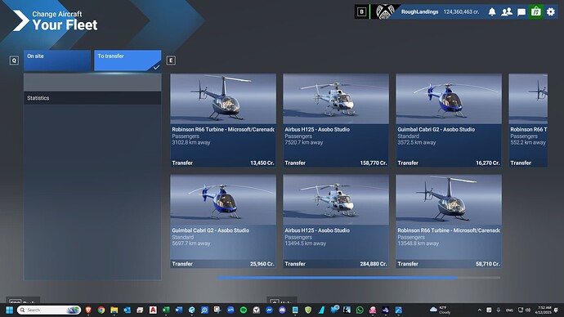Open AutoCAD from taskbar
Image resolution: width=564 pixels, height=317 pixels.
(153, 310)
